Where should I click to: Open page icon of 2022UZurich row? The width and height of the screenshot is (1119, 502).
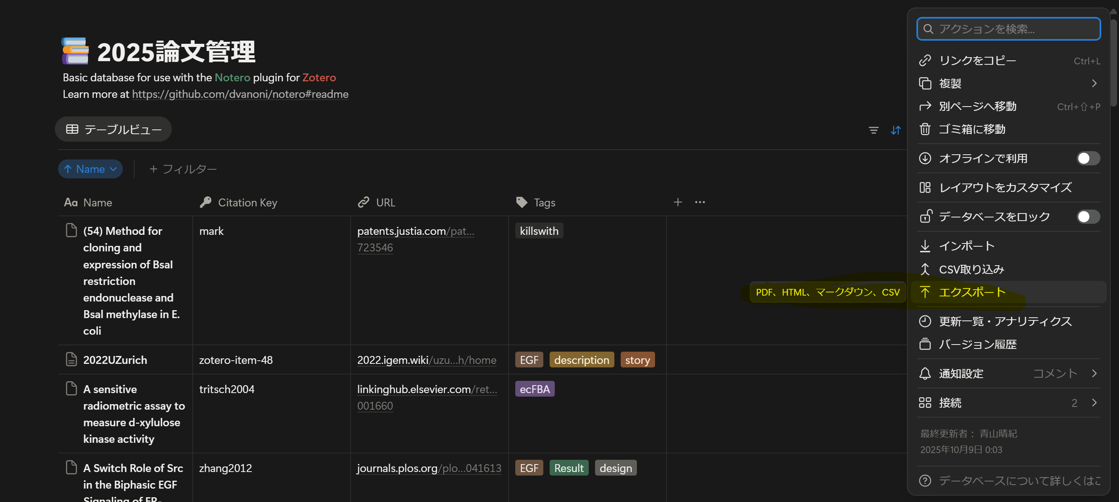click(71, 360)
